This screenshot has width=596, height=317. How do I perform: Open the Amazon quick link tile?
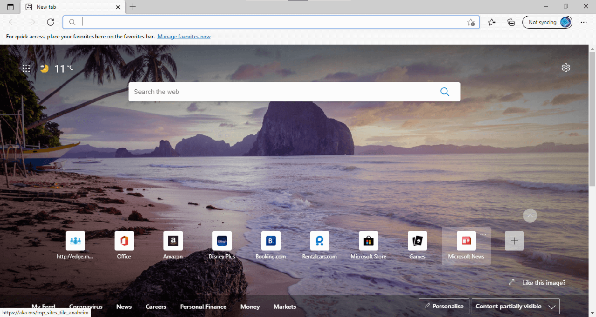click(173, 241)
